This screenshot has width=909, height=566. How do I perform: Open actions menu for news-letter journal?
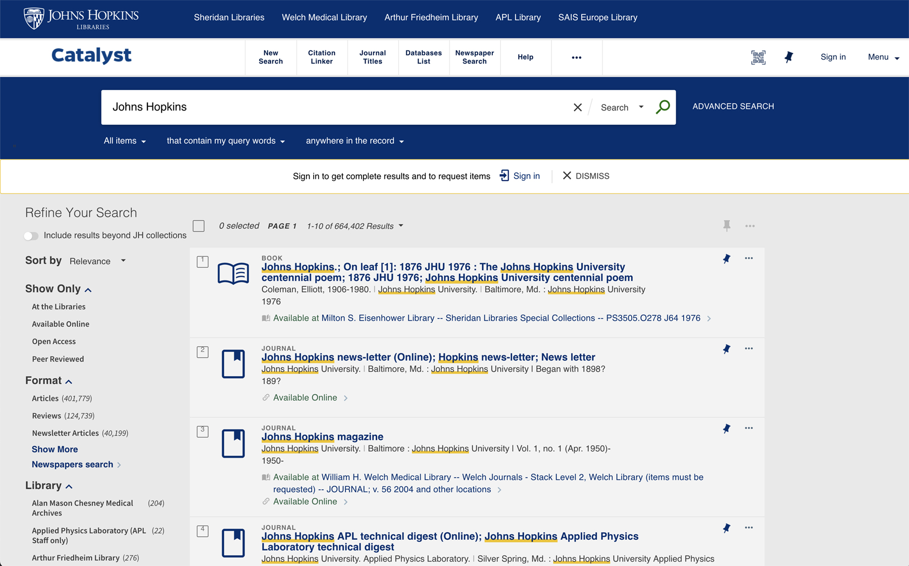click(749, 348)
